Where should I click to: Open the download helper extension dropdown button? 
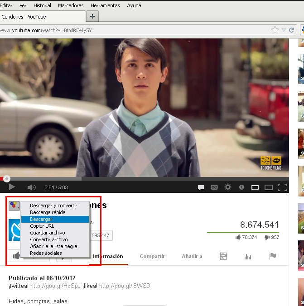(x=14, y=206)
